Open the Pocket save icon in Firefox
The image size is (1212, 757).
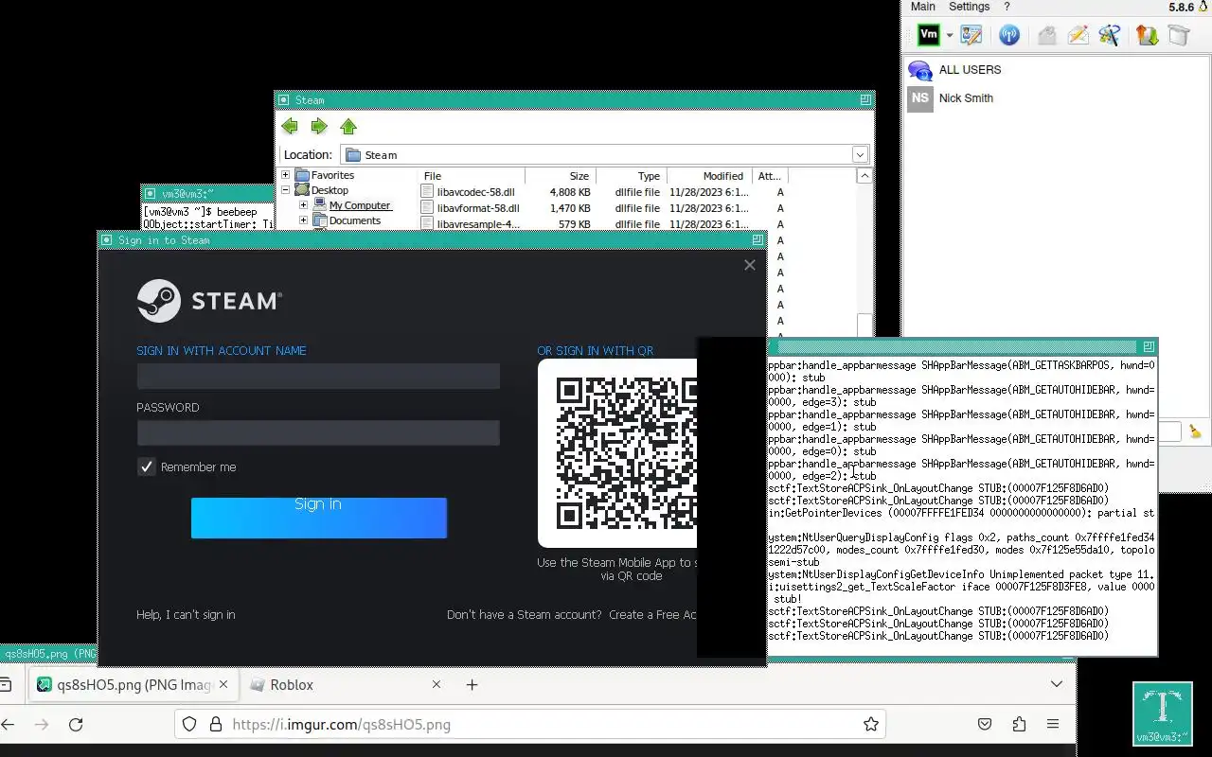pos(985,725)
